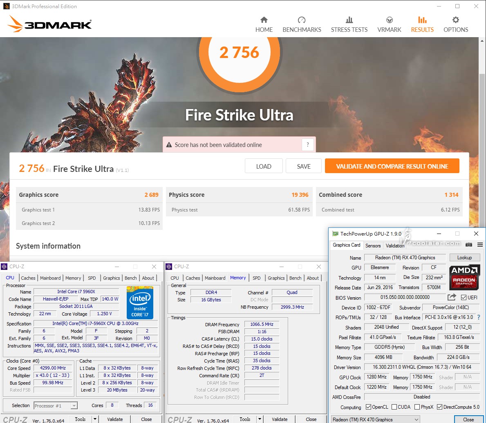Image resolution: width=486 pixels, height=423 pixels.
Task: Open the RESULTS section
Action: tap(422, 25)
